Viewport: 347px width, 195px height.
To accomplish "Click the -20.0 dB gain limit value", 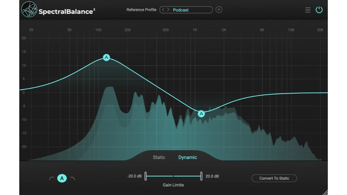I will tap(134, 176).
